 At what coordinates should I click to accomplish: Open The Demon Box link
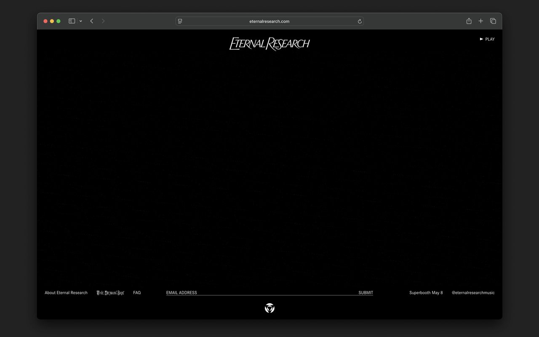(x=110, y=293)
